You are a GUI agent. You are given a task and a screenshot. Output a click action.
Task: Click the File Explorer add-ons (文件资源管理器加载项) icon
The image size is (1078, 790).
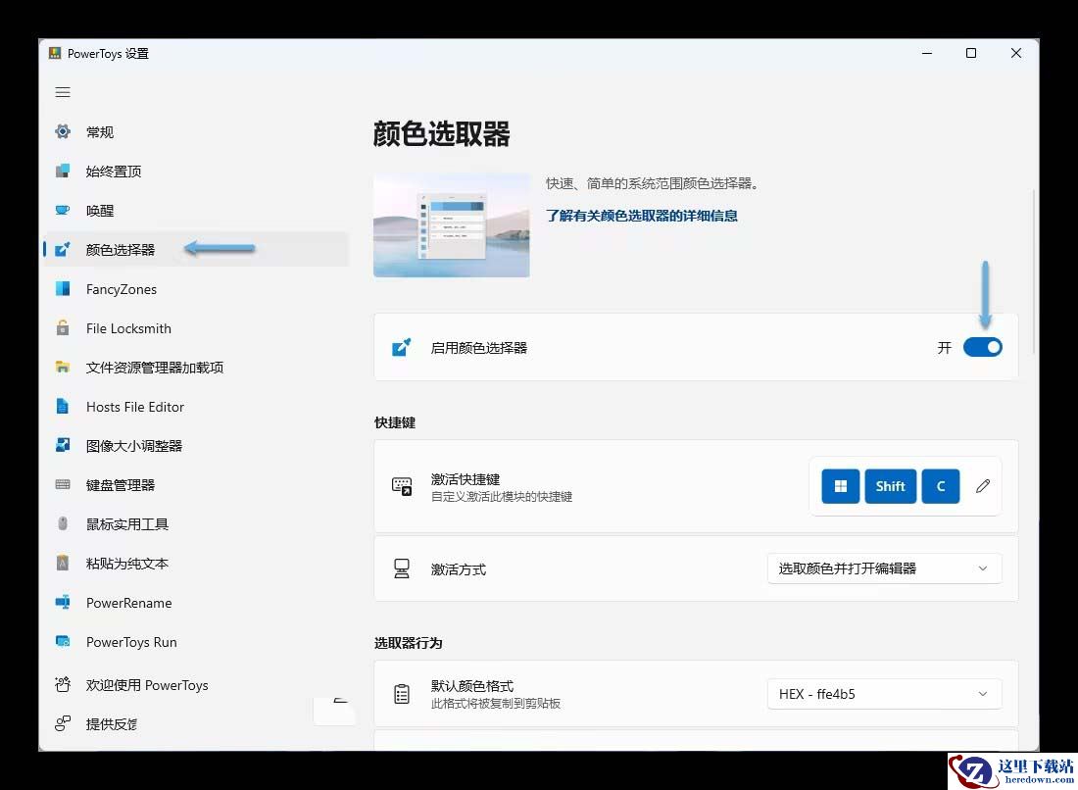point(63,368)
